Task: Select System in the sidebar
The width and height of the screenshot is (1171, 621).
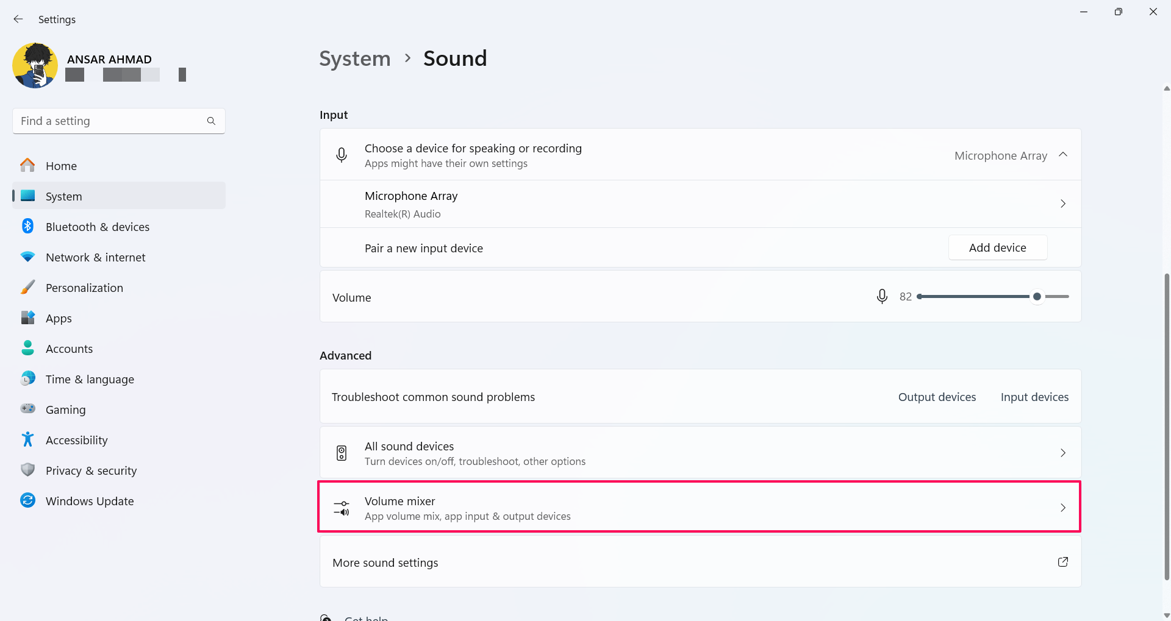Action: [x=119, y=196]
